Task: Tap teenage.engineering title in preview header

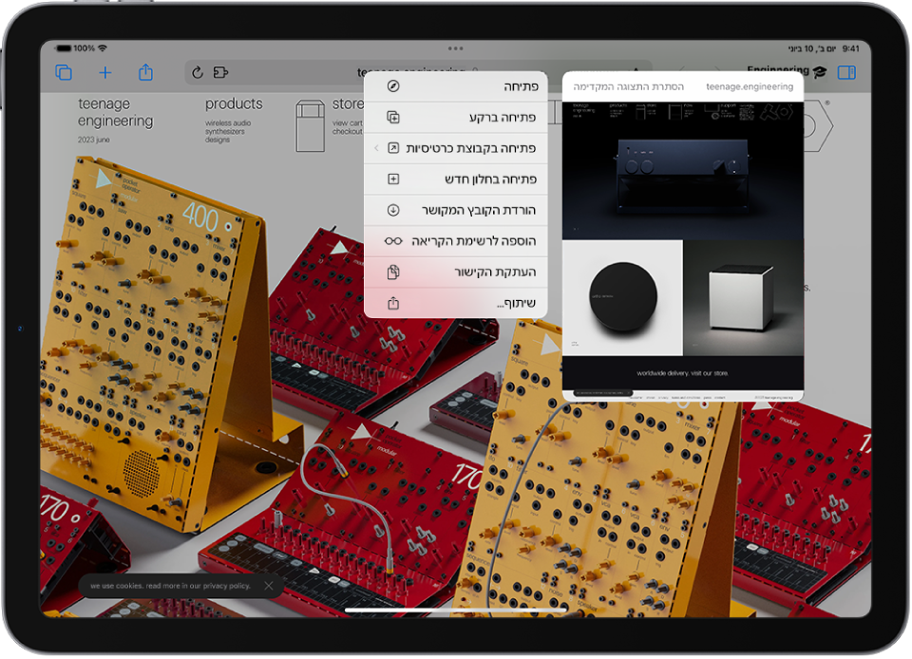Action: tap(750, 86)
